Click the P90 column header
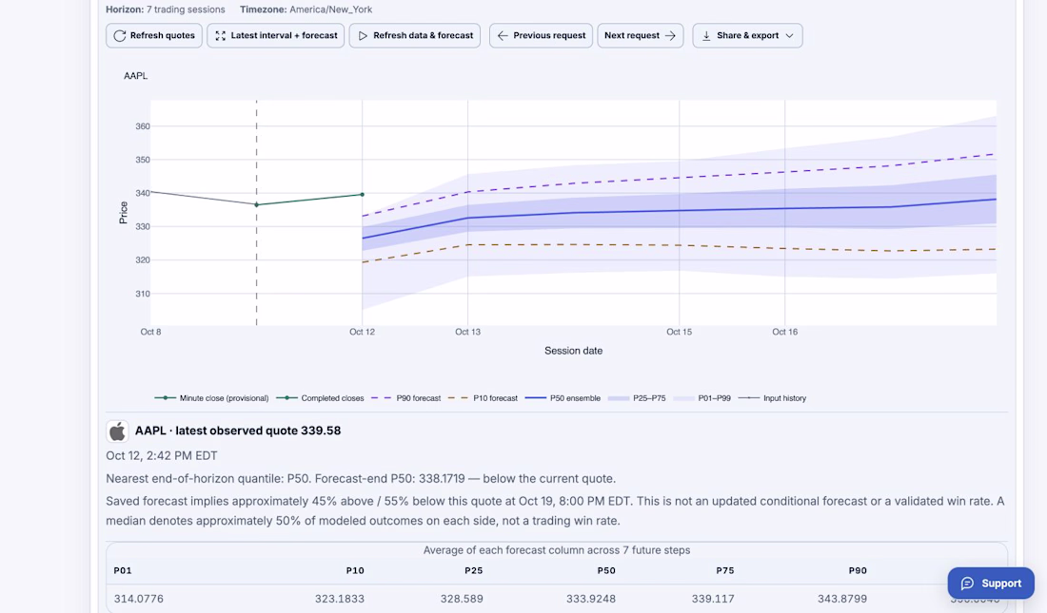 [858, 571]
